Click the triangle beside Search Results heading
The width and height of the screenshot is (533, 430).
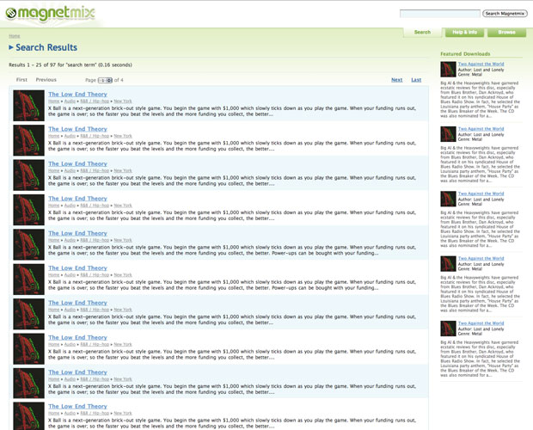tap(11, 47)
